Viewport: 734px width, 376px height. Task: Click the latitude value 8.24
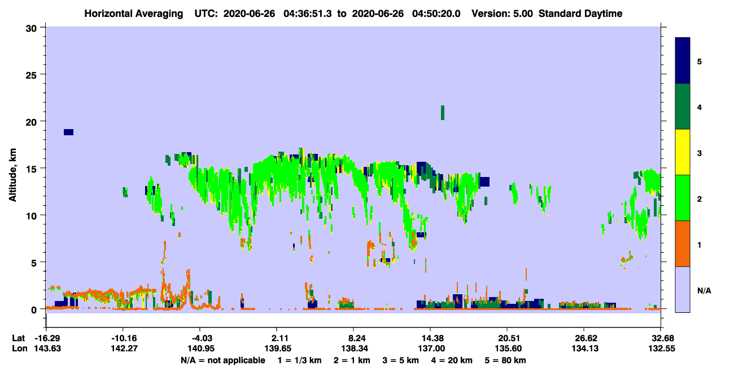pyautogui.click(x=353, y=338)
